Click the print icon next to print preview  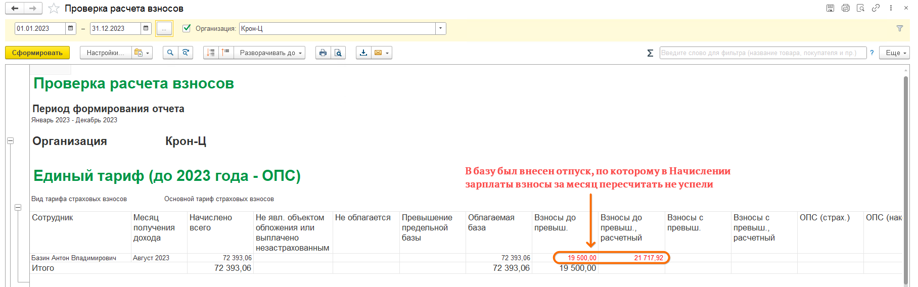click(x=323, y=53)
